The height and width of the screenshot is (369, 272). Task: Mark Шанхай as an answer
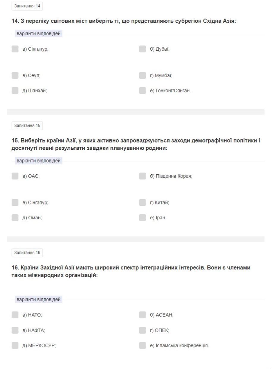click(x=15, y=91)
